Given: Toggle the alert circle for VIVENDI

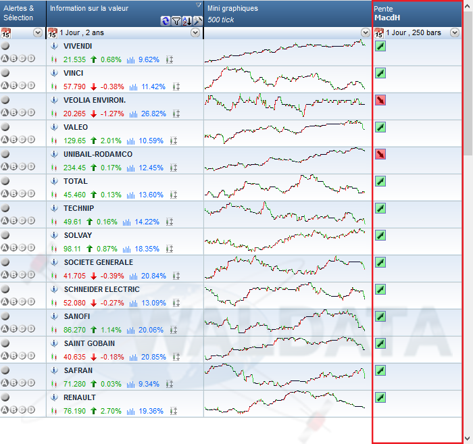Looking at the screenshot, I should click(5, 46).
